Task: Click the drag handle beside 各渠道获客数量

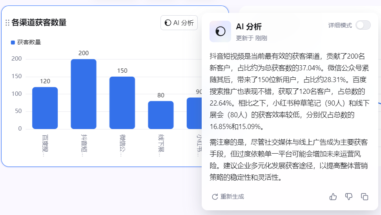Action: (7, 23)
